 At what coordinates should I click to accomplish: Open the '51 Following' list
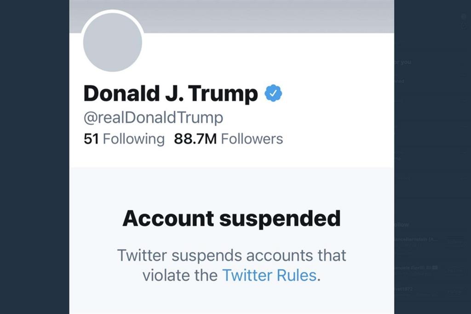coord(124,139)
